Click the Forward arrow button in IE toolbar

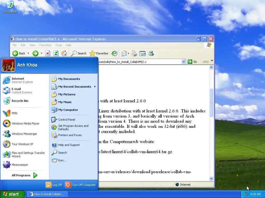point(35,53)
